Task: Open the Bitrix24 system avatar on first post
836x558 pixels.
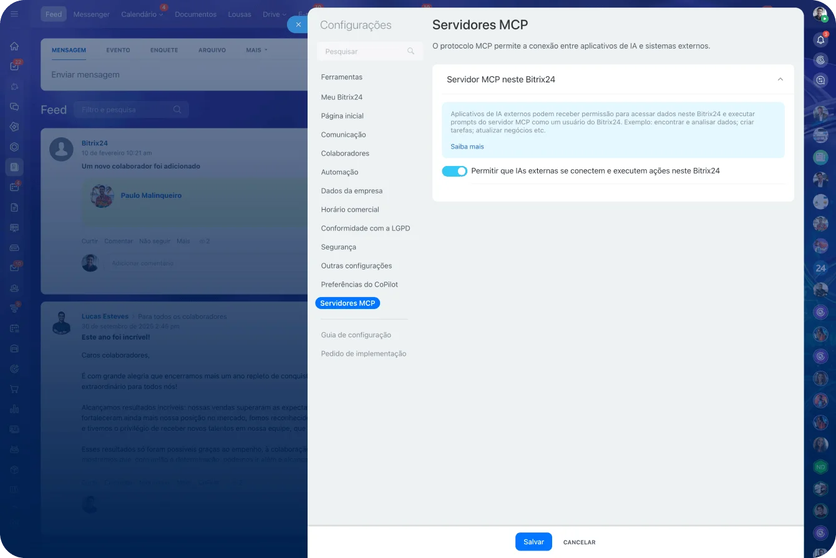Action: [61, 150]
